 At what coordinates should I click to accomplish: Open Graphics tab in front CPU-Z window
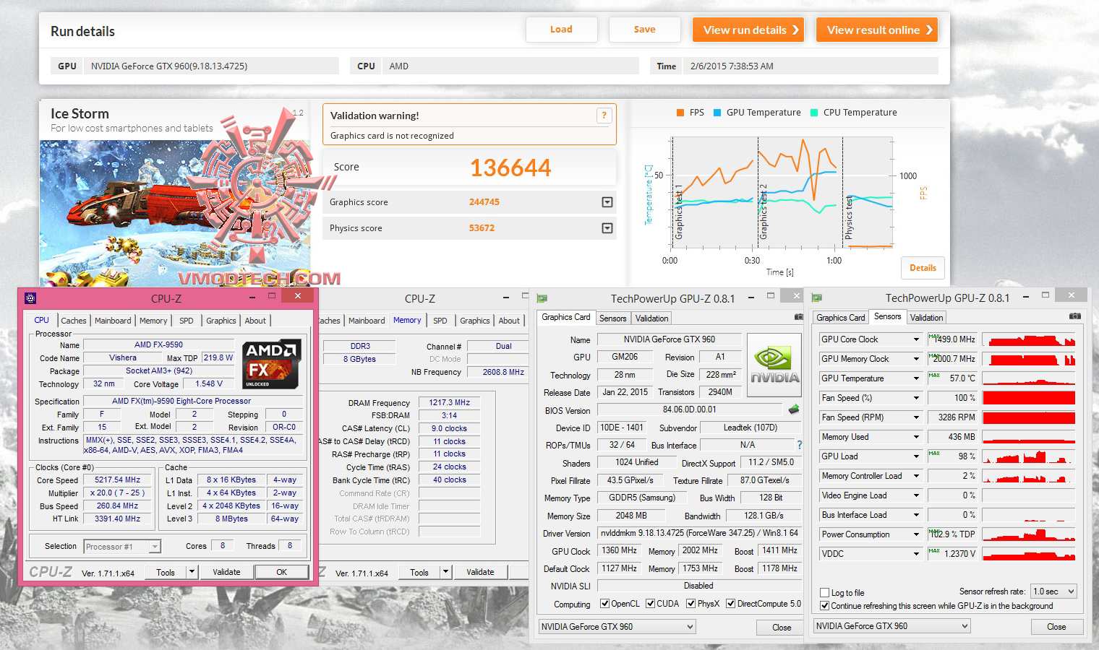pos(221,321)
